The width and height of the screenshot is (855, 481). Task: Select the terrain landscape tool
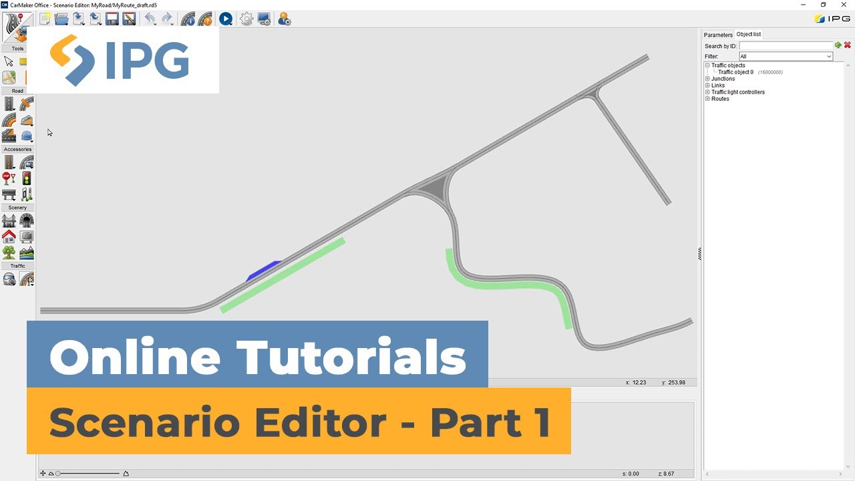tap(27, 253)
